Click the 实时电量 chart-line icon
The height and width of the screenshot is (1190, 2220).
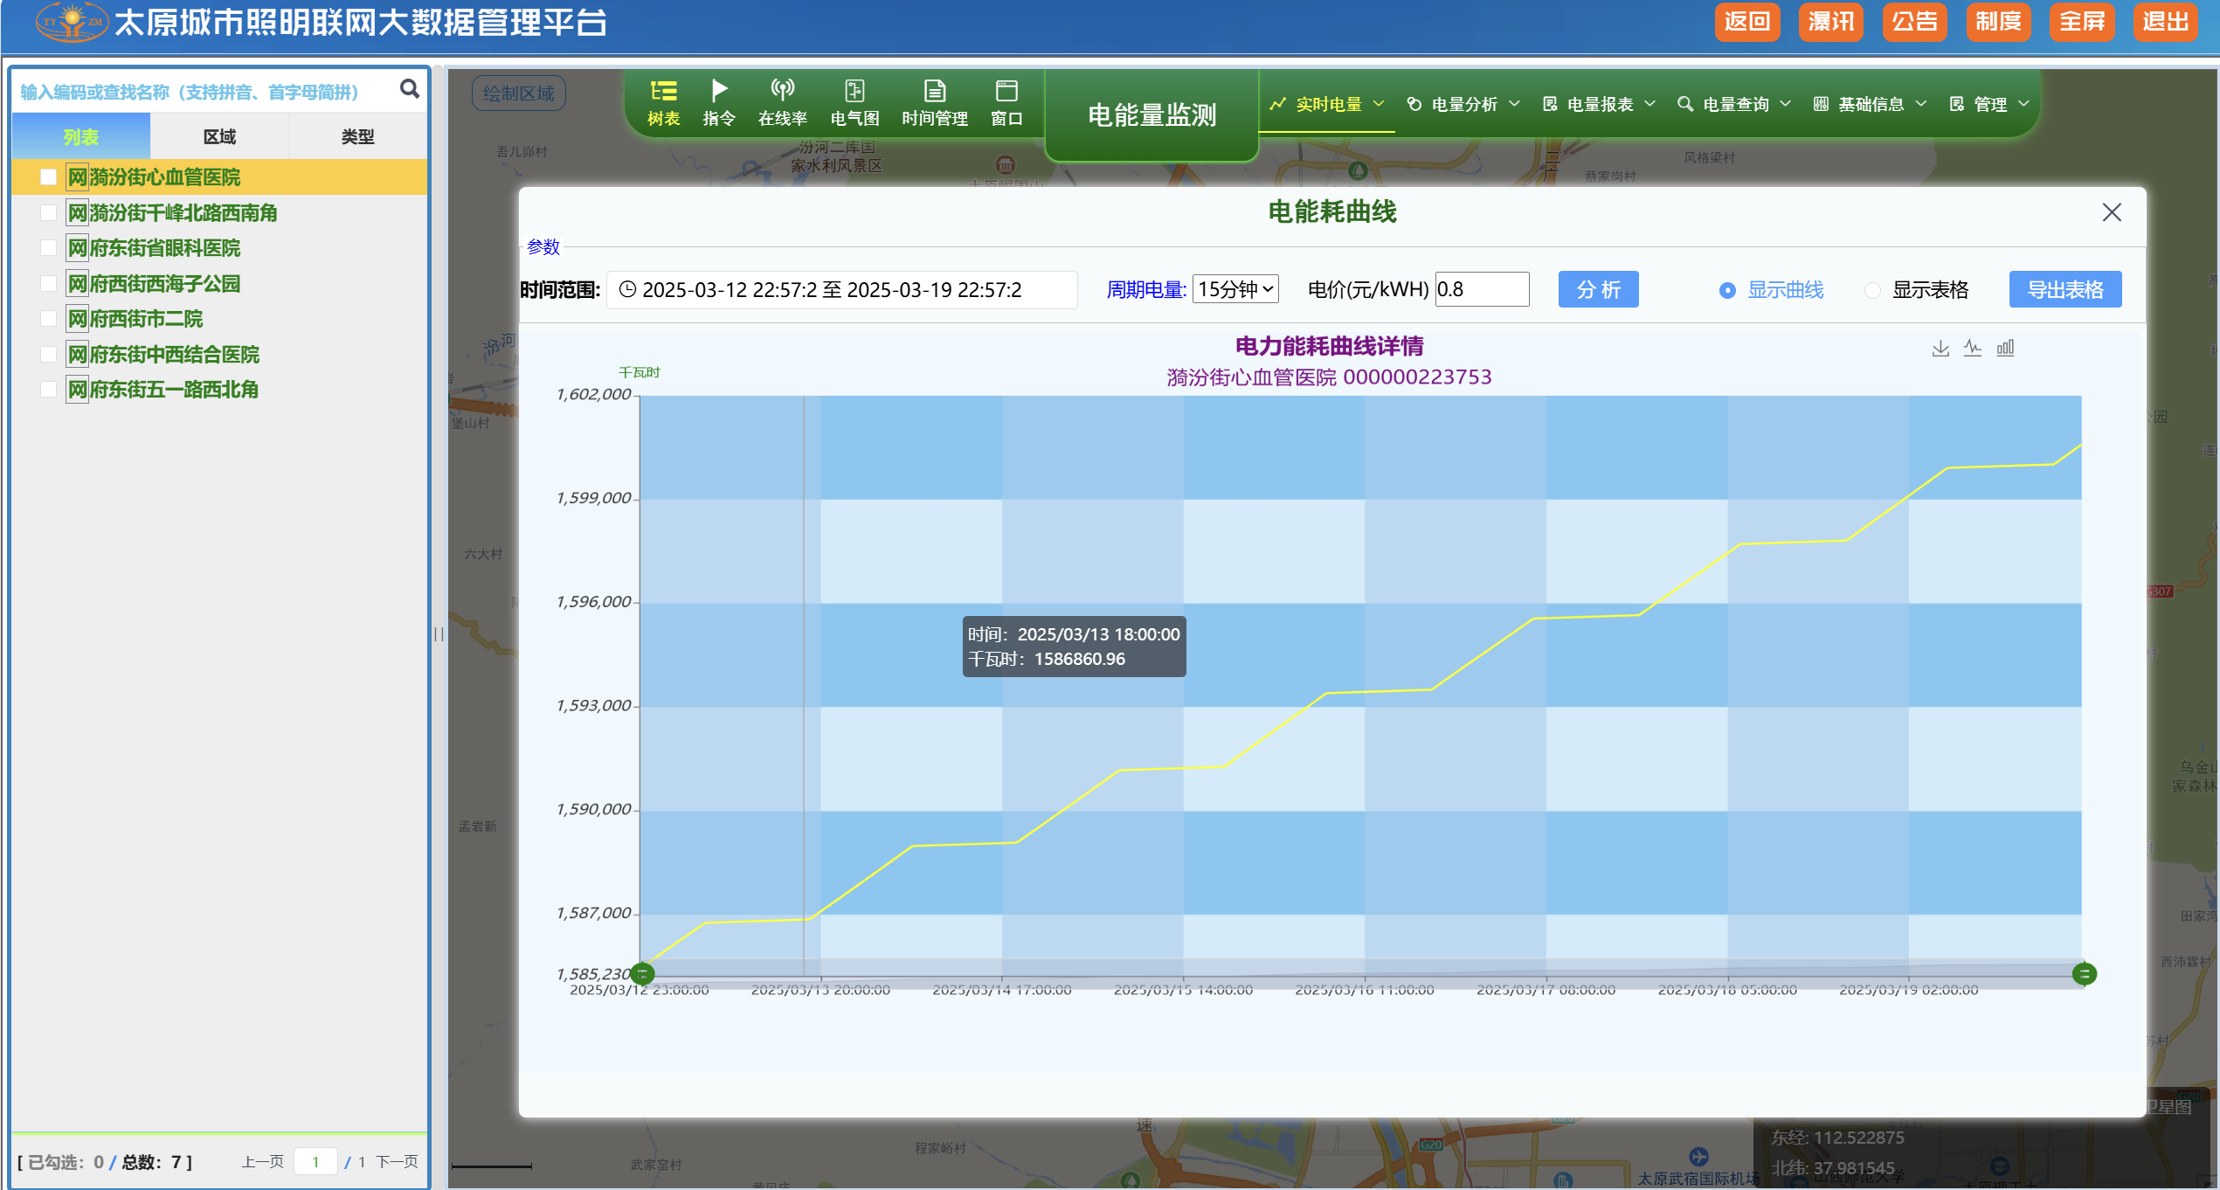[1277, 104]
